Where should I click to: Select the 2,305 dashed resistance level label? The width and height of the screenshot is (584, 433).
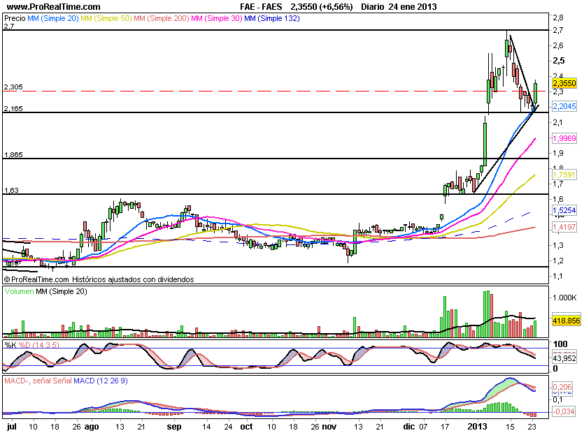(x=13, y=87)
